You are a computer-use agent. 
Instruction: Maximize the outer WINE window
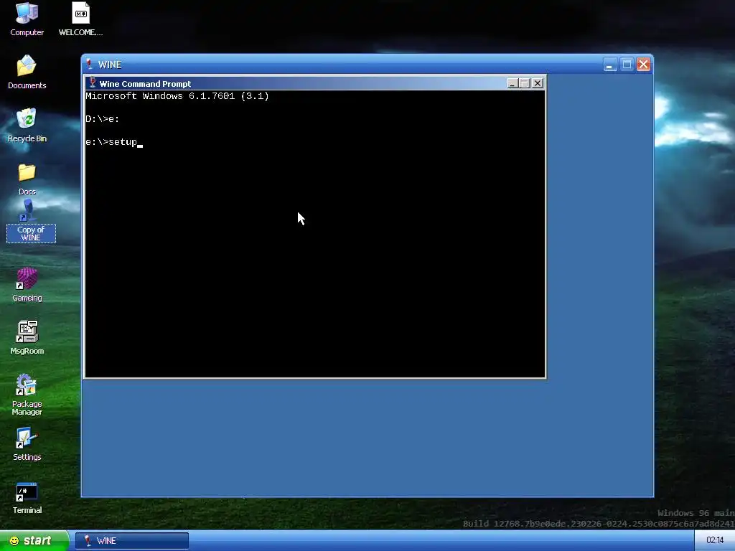(x=627, y=64)
